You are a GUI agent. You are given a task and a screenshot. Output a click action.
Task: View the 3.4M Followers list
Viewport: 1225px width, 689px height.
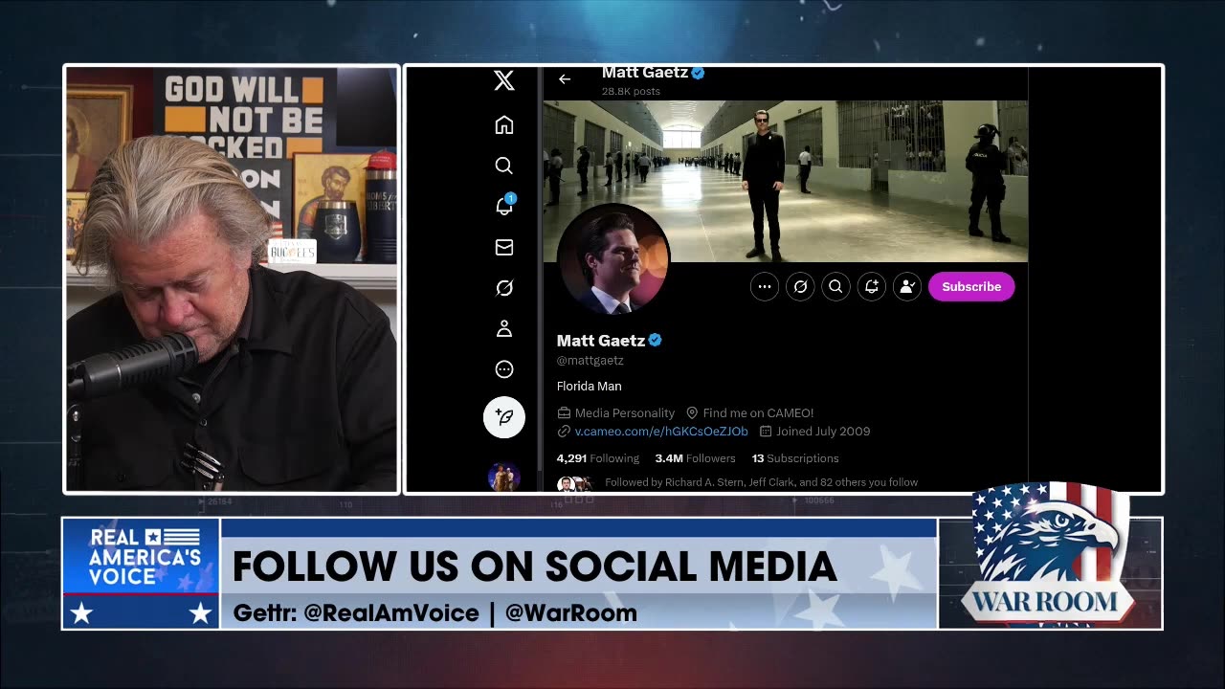point(695,458)
